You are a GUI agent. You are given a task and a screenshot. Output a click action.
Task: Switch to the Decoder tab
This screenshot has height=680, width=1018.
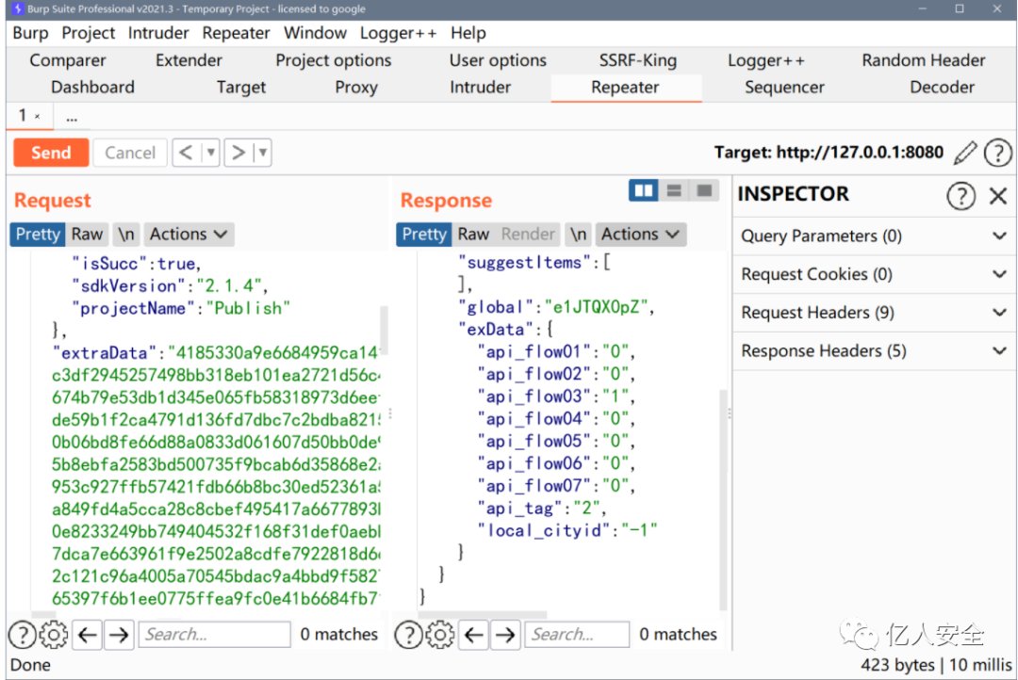(x=942, y=88)
